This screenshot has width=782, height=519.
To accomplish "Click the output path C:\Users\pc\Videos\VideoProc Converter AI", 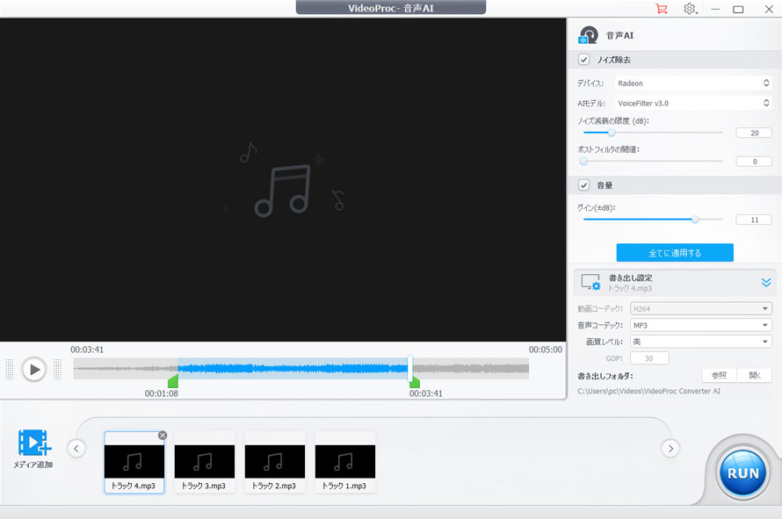I will coord(648,392).
